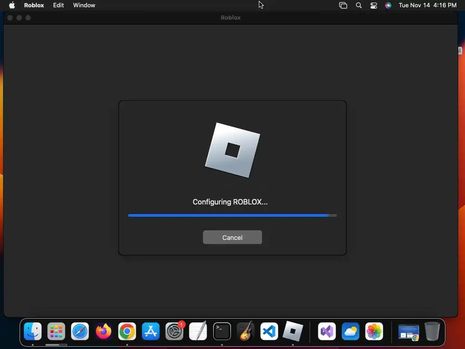Open the Apple menu

12,5
